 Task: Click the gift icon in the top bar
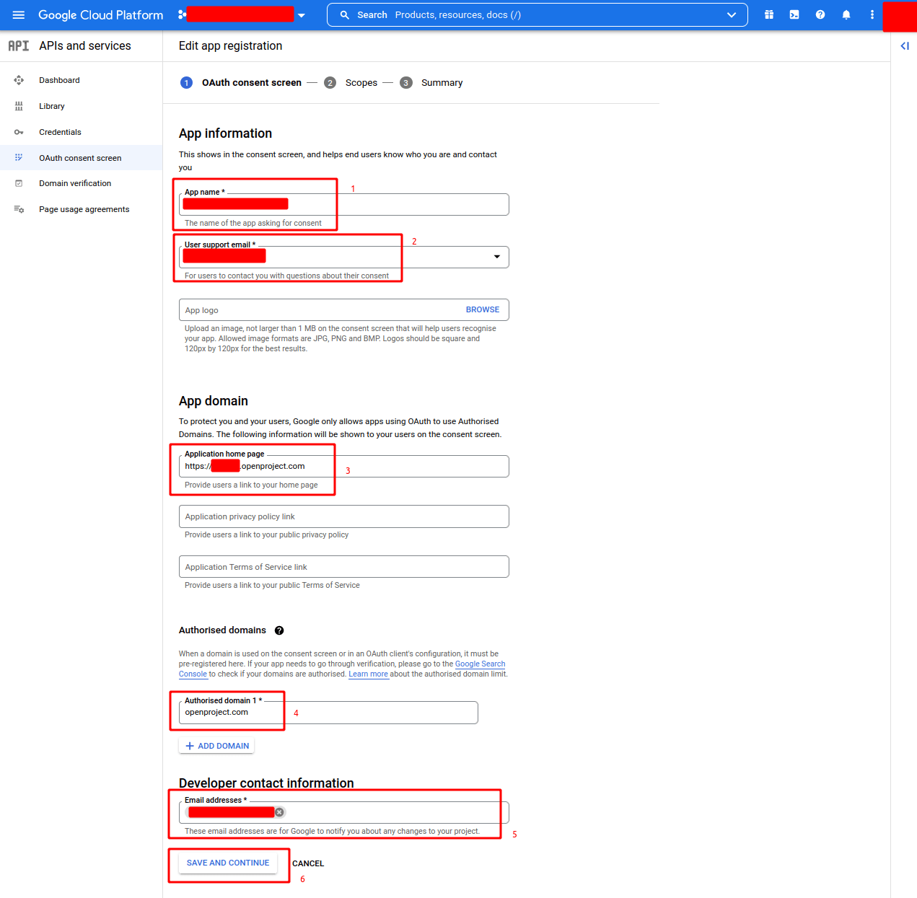(x=769, y=15)
